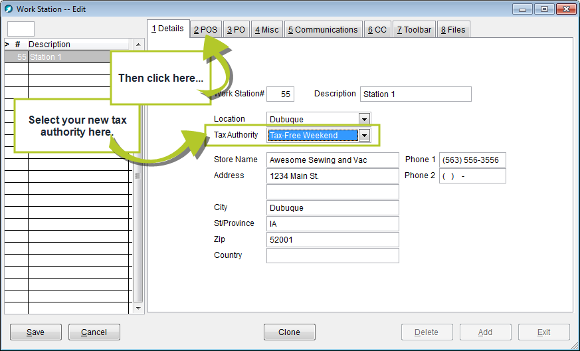580x351 pixels.
Task: Click the empty Country field
Action: (332, 256)
